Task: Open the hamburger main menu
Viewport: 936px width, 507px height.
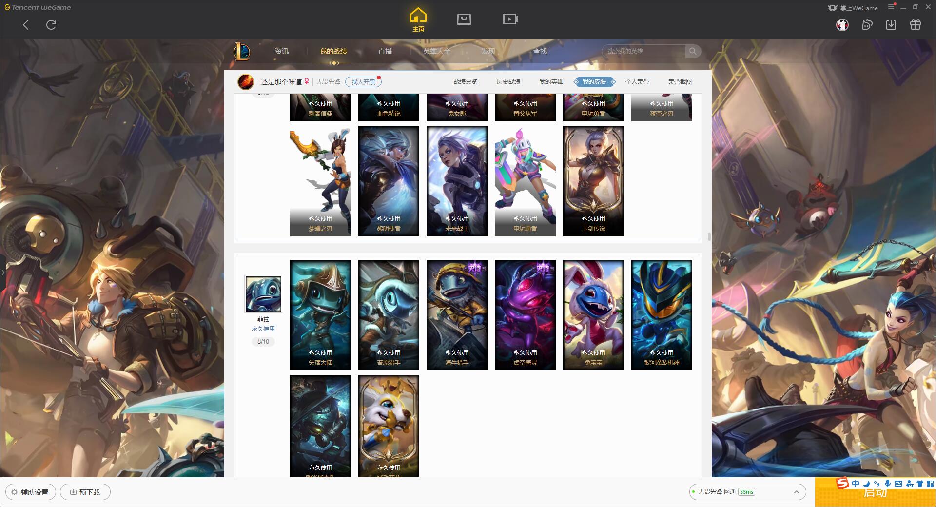Action: [891, 7]
